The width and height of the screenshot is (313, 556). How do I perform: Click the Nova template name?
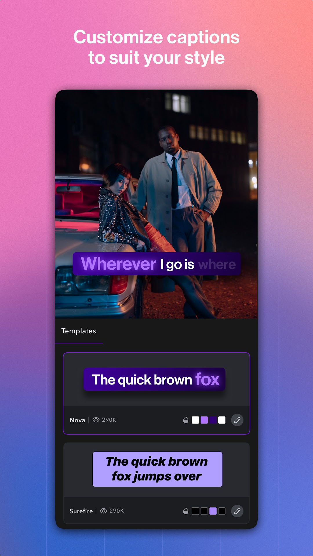click(77, 420)
